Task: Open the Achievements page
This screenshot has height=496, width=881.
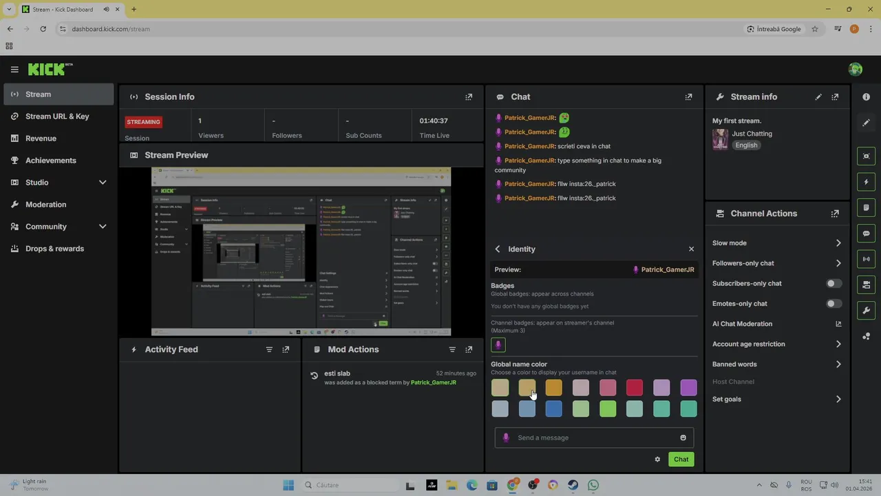Action: click(x=59, y=161)
